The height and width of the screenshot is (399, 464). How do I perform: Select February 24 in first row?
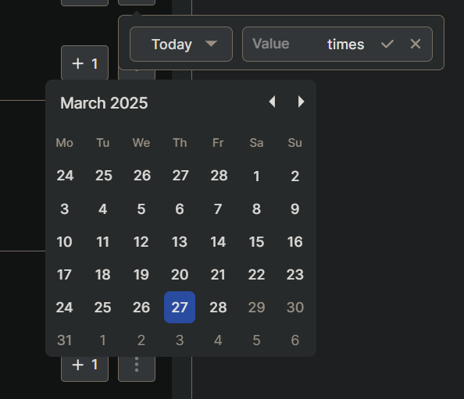(x=65, y=176)
